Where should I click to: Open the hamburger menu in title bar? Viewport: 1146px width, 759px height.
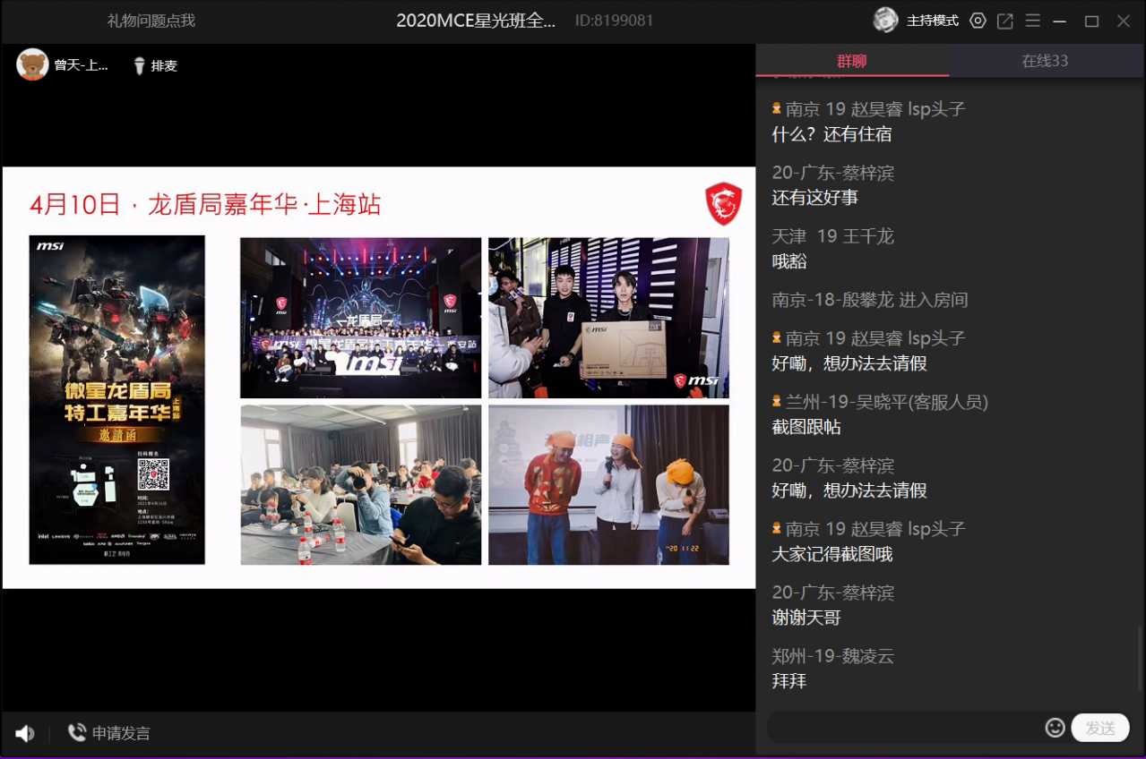1032,21
